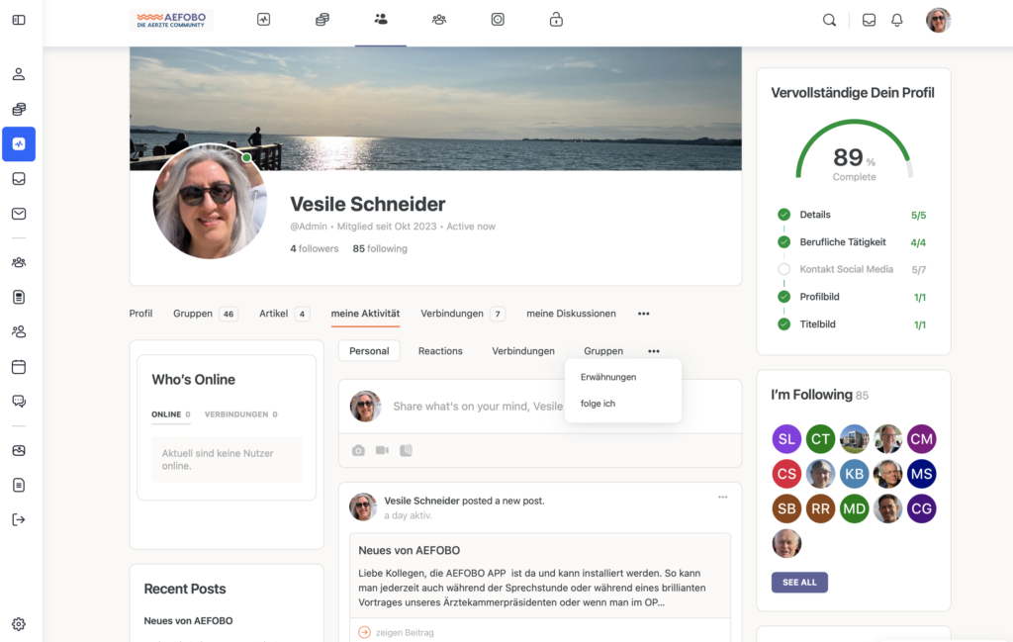Click the lock icon in top navigation
The width and height of the screenshot is (1013, 642).
556,19
